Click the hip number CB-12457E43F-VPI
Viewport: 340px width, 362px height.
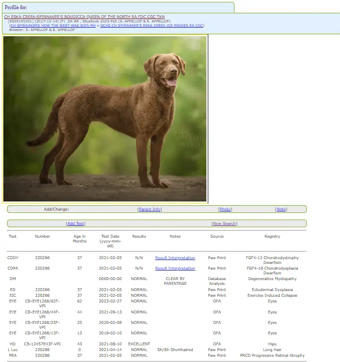pyautogui.click(x=42, y=344)
